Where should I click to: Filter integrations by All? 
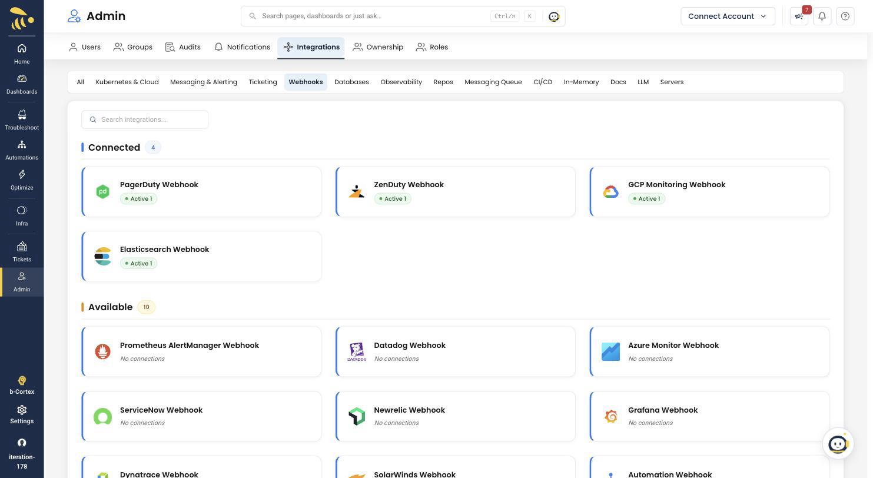click(80, 82)
